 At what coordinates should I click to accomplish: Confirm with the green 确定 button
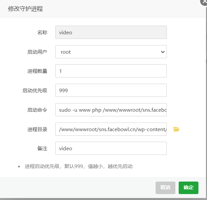189,188
